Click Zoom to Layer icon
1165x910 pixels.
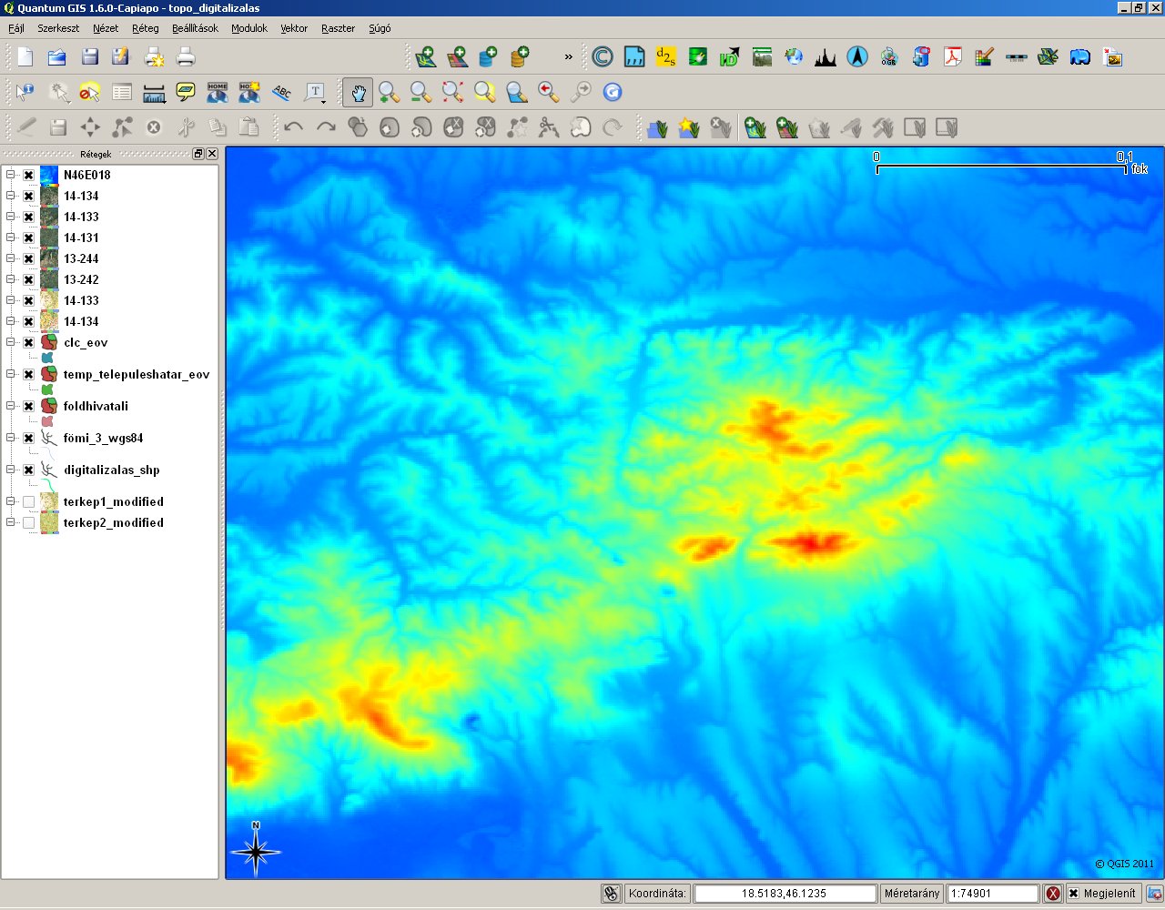click(517, 92)
